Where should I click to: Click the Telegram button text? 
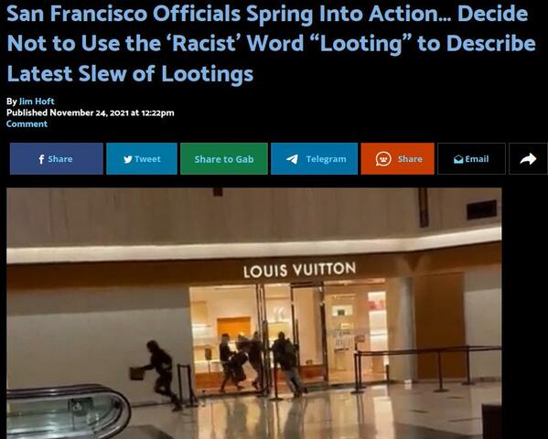pyautogui.click(x=326, y=159)
